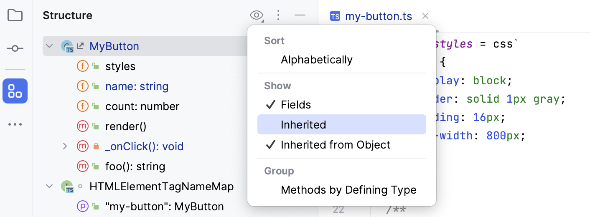Close the my-button.ts tab
590x217 pixels.
point(425,16)
